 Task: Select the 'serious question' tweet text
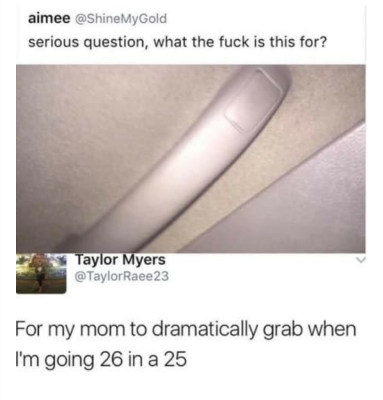pyautogui.click(x=177, y=42)
